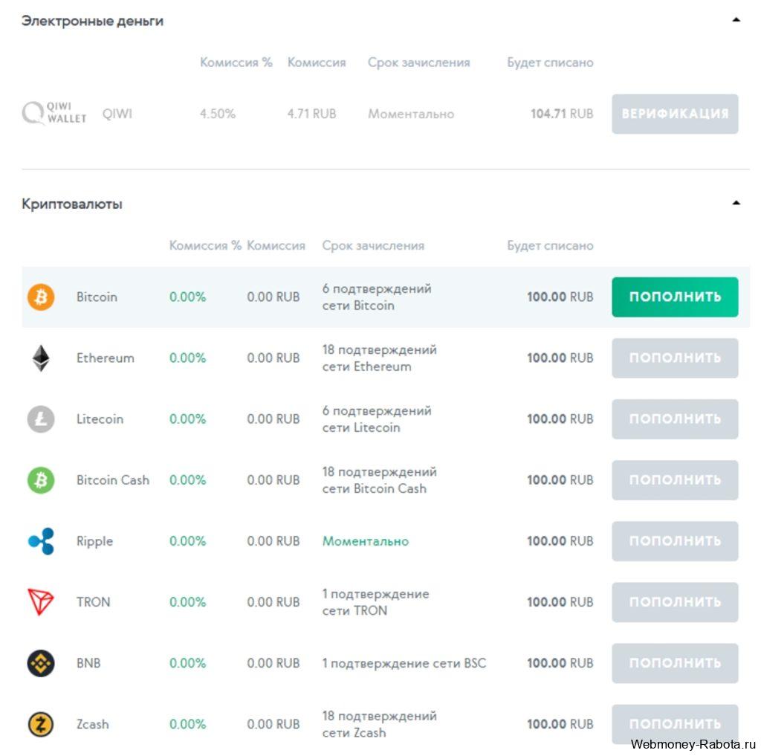Click the 4.71 RUB commission amount
The height and width of the screenshot is (756, 761).
pos(311,114)
